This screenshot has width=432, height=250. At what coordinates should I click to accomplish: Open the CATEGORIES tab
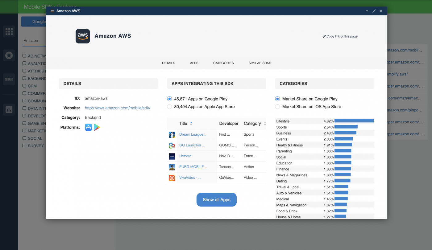pyautogui.click(x=223, y=63)
